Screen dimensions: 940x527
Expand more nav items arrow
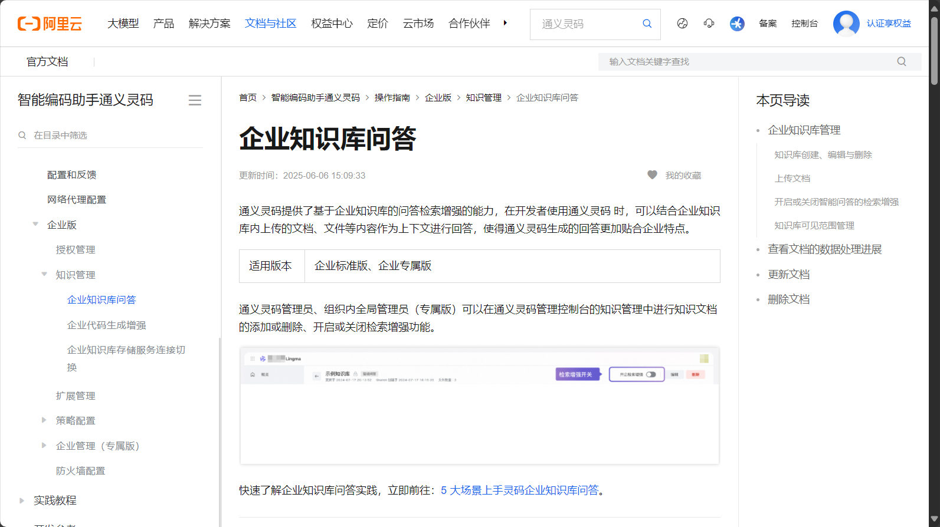pos(505,23)
